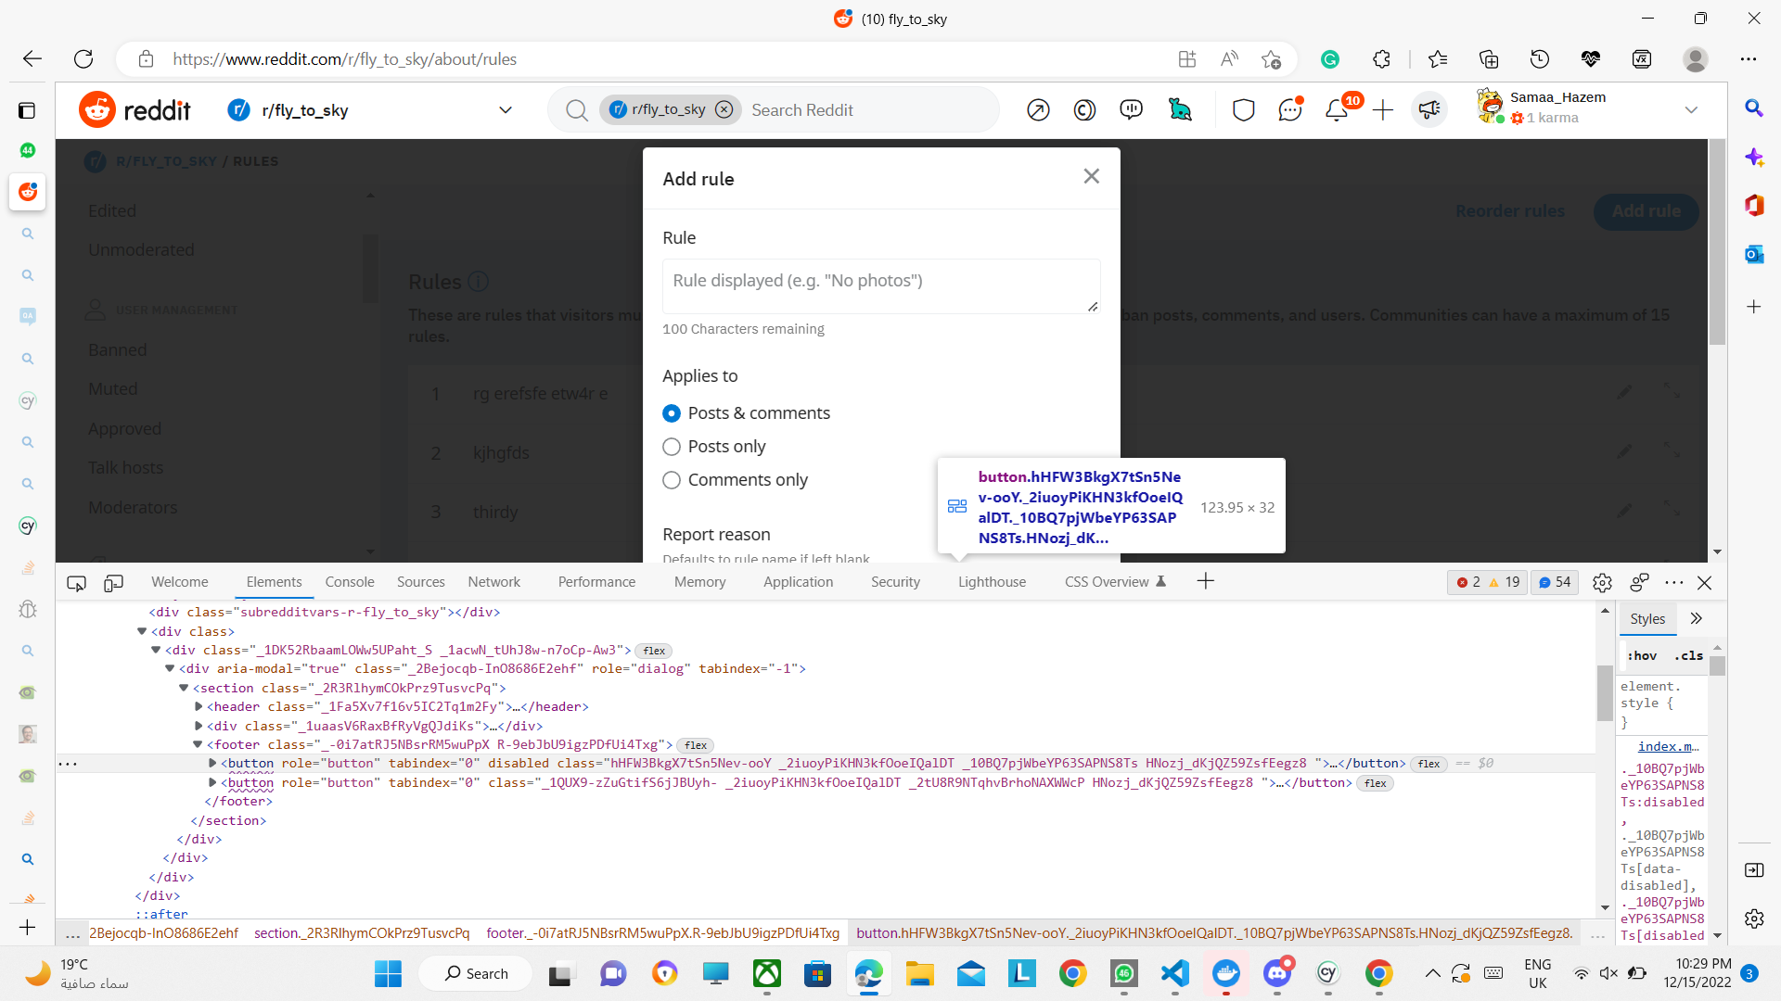Select Comments only radio option
Viewport: 1781px width, 1001px height.
pyautogui.click(x=672, y=480)
